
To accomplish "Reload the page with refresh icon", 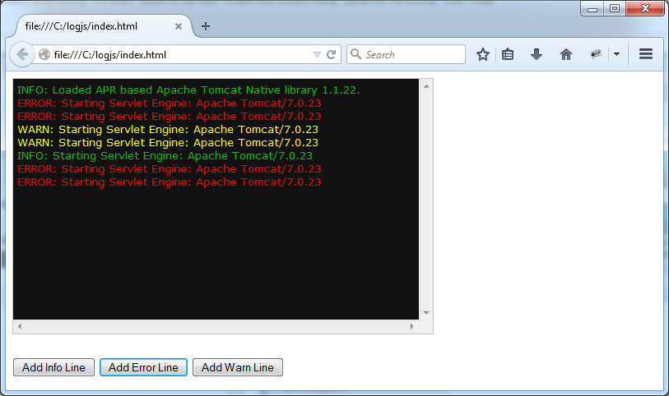I will [331, 54].
